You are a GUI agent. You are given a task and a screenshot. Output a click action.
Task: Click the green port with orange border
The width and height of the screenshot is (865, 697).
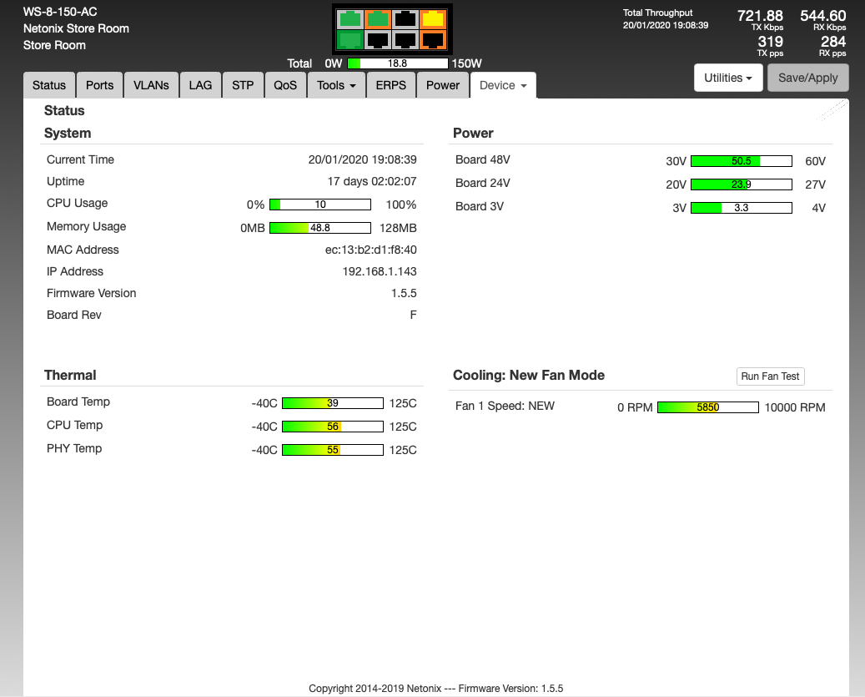coord(378,18)
